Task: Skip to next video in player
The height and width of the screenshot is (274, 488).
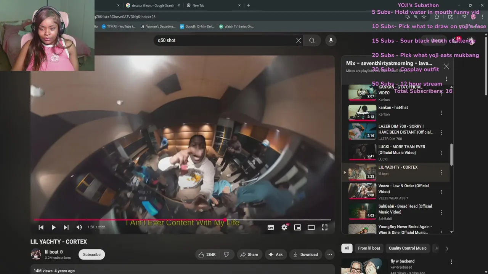Action: 66,227
